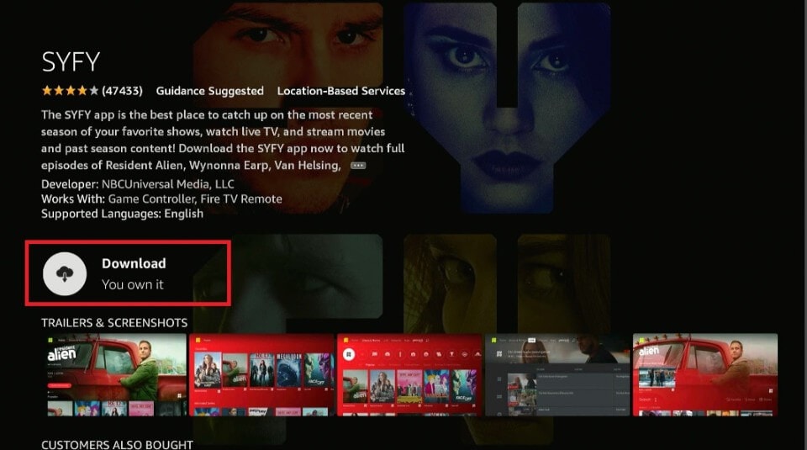Select the Download "You own it" button

[x=128, y=273]
